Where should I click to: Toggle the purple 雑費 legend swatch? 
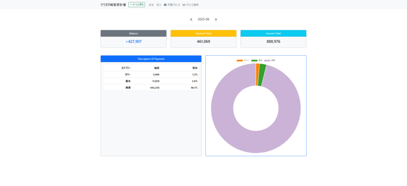[x=267, y=60]
